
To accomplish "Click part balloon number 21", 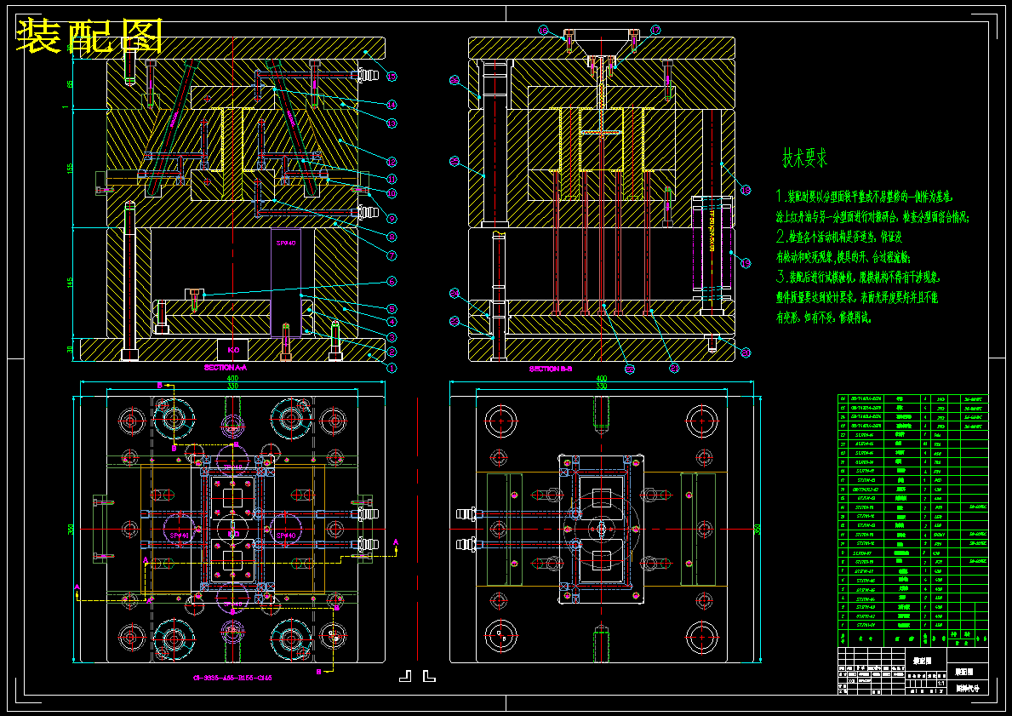I will pos(674,368).
